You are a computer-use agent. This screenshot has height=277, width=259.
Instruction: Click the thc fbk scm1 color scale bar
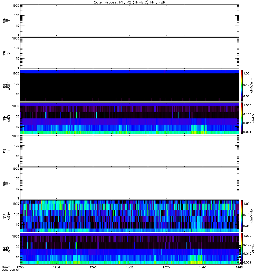pyautogui.click(x=242, y=249)
